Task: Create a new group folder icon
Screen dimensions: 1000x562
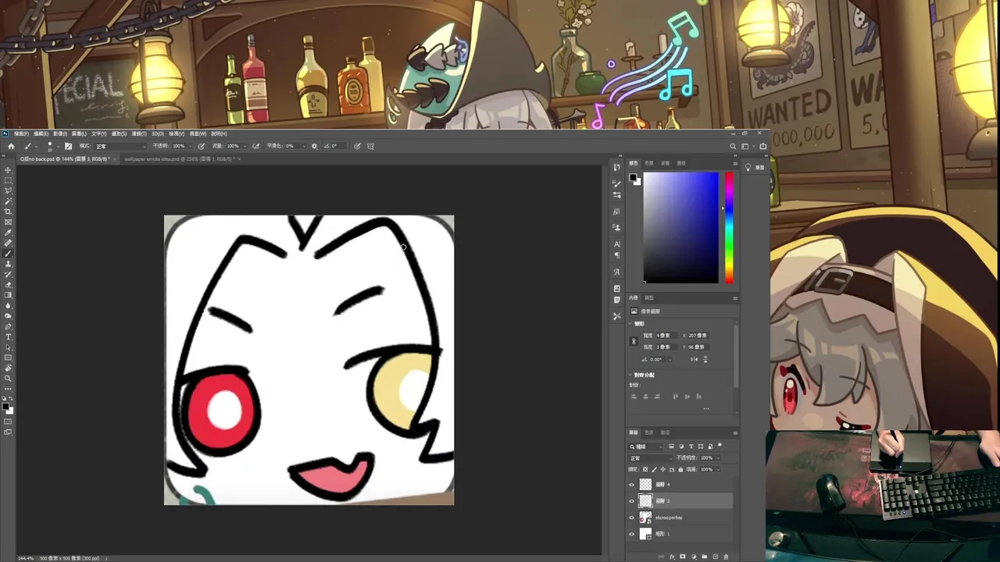Action: tap(705, 557)
